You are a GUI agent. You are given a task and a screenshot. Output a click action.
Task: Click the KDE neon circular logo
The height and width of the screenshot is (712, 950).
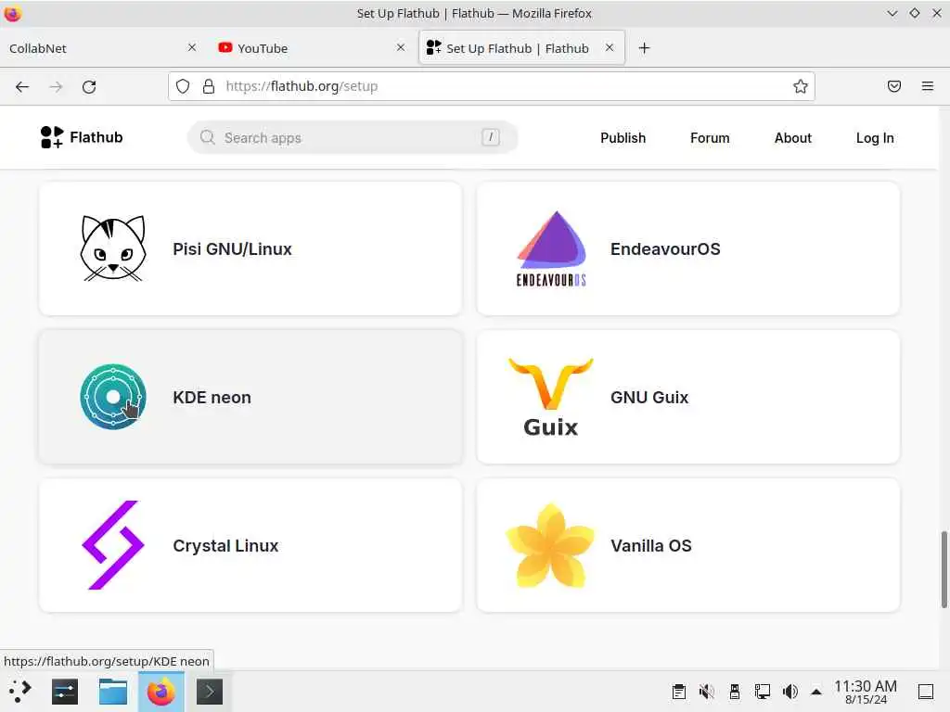click(113, 397)
